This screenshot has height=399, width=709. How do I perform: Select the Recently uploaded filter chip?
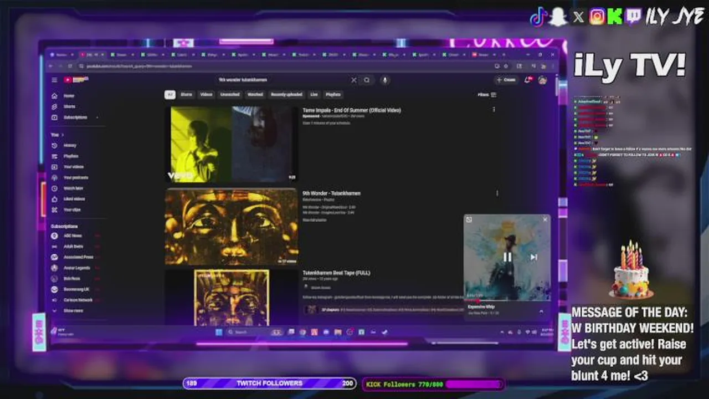(x=286, y=95)
